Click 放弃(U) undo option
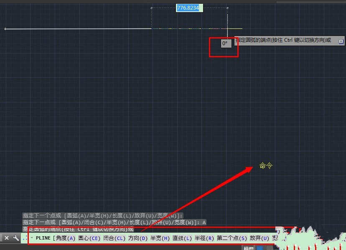Viewport: 346px width, 250px height. [x=259, y=238]
